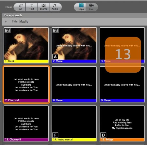Click the D hotkey badge on Bridge slide
The image size is (147, 145).
tap(103, 135)
